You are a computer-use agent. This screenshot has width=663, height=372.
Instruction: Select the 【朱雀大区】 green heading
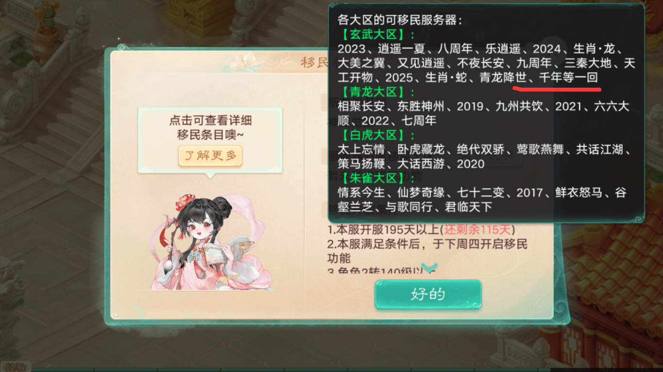(374, 178)
